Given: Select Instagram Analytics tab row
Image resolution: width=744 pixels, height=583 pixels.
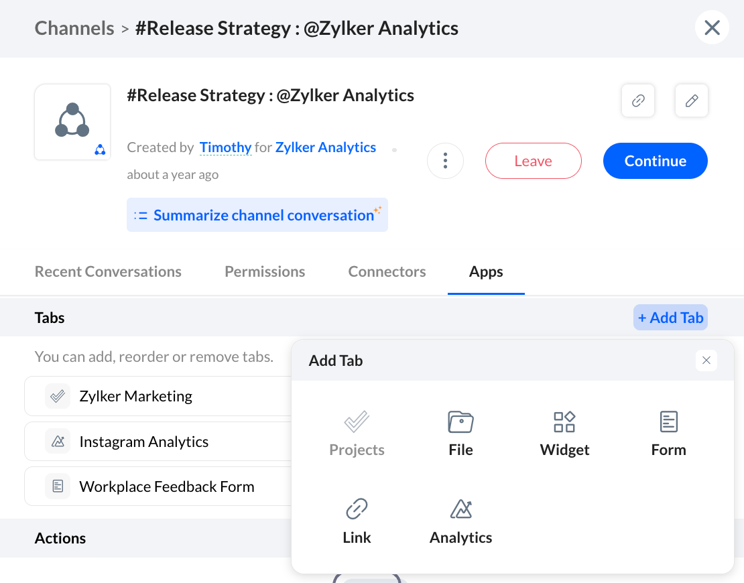Looking at the screenshot, I should [x=158, y=441].
